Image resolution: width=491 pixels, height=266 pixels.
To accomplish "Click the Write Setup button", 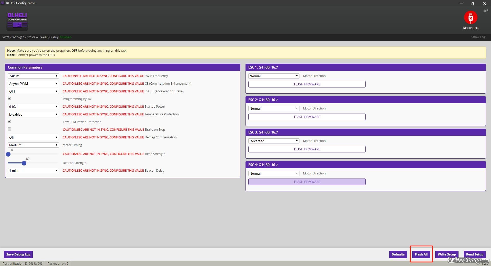I will point(447,254).
